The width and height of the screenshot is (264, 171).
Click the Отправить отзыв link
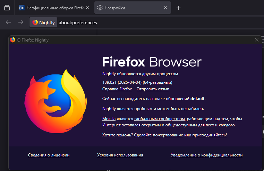point(153,89)
